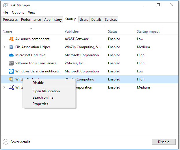Click the icon in the highlighted WinZip row

pyautogui.click(x=11, y=79)
